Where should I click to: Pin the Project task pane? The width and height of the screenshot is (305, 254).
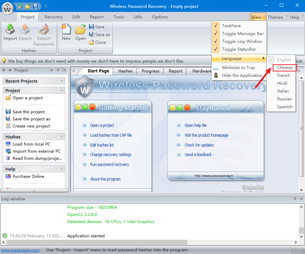(58, 70)
